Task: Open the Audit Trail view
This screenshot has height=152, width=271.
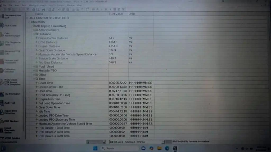Action: (10, 103)
